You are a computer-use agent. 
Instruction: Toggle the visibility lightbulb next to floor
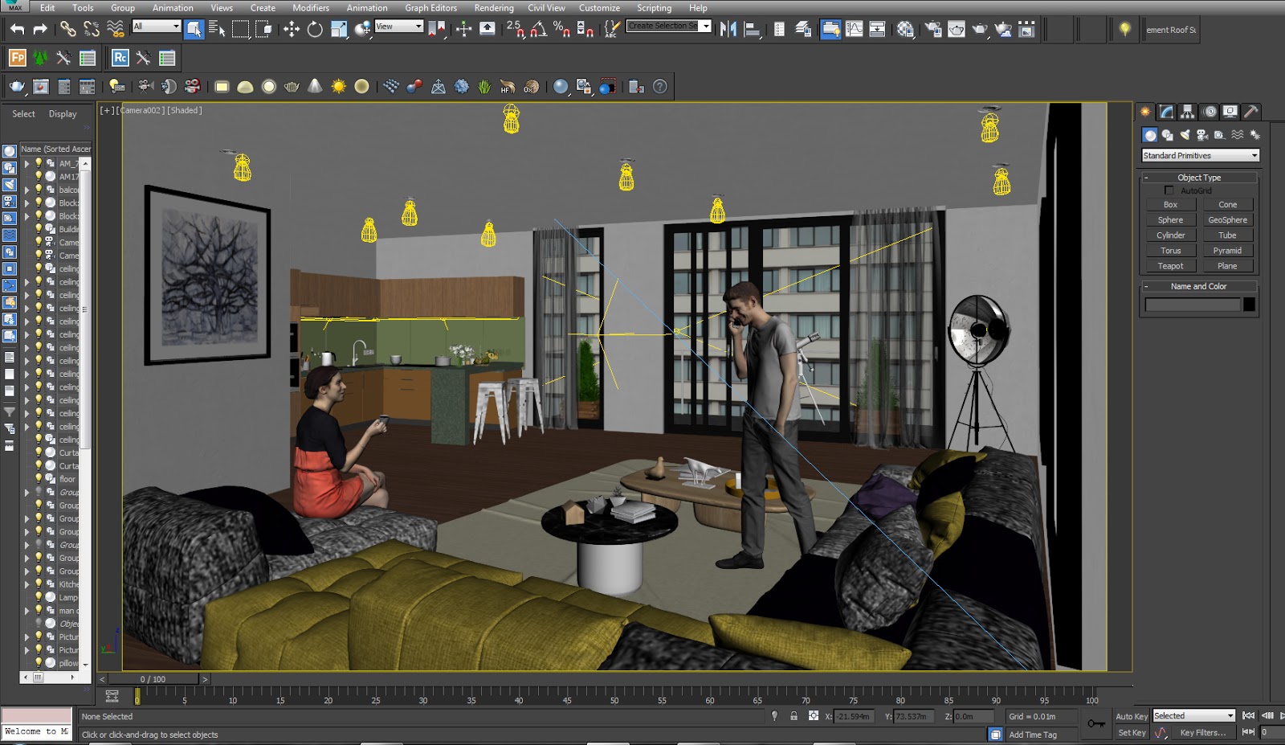click(x=39, y=479)
